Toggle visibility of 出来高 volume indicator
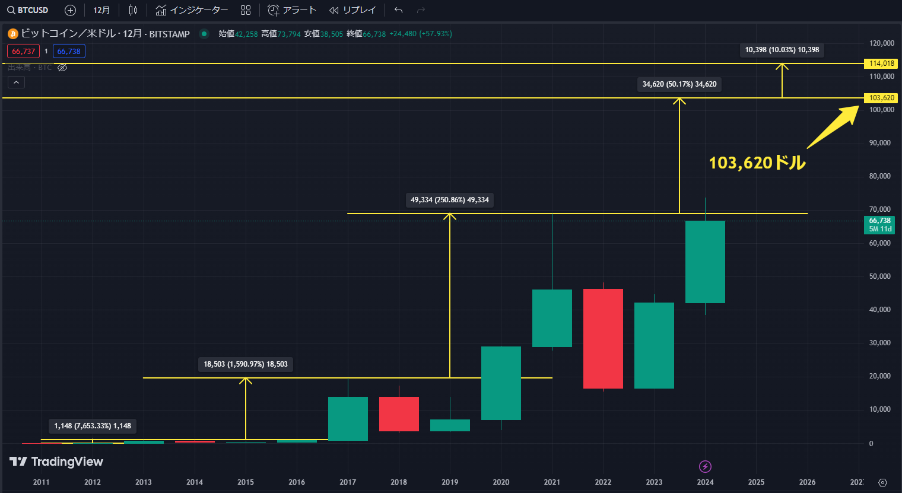The width and height of the screenshot is (902, 493). click(x=62, y=68)
